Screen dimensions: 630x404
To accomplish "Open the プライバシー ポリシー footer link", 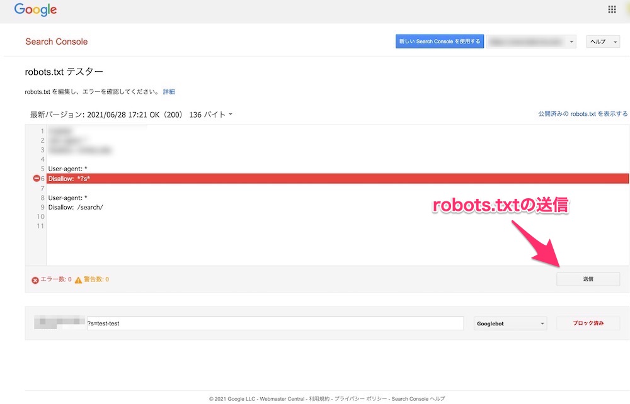I will click(x=360, y=399).
